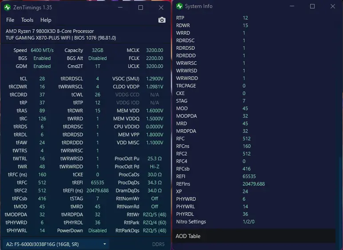Click the tFAW value 24
Viewport: 343px width, 250px height.
[x=42, y=143]
